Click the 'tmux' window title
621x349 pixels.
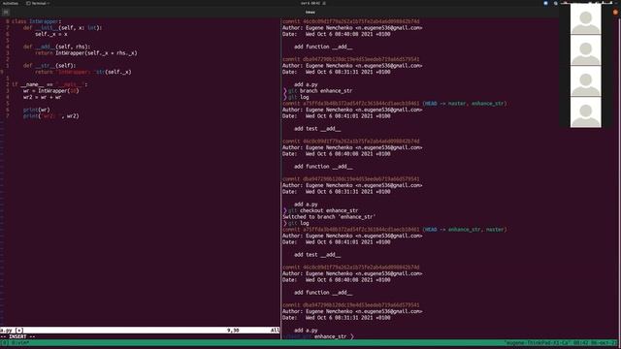[310, 13]
